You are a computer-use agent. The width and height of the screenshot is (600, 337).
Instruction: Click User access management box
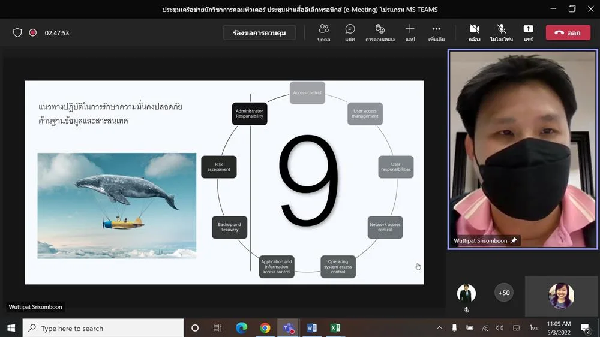click(x=365, y=113)
